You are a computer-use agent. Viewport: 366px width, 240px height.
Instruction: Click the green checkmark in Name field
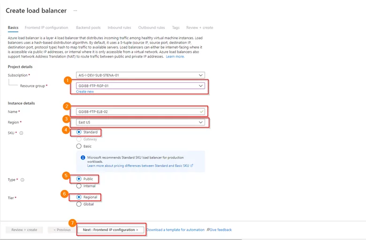point(201,112)
